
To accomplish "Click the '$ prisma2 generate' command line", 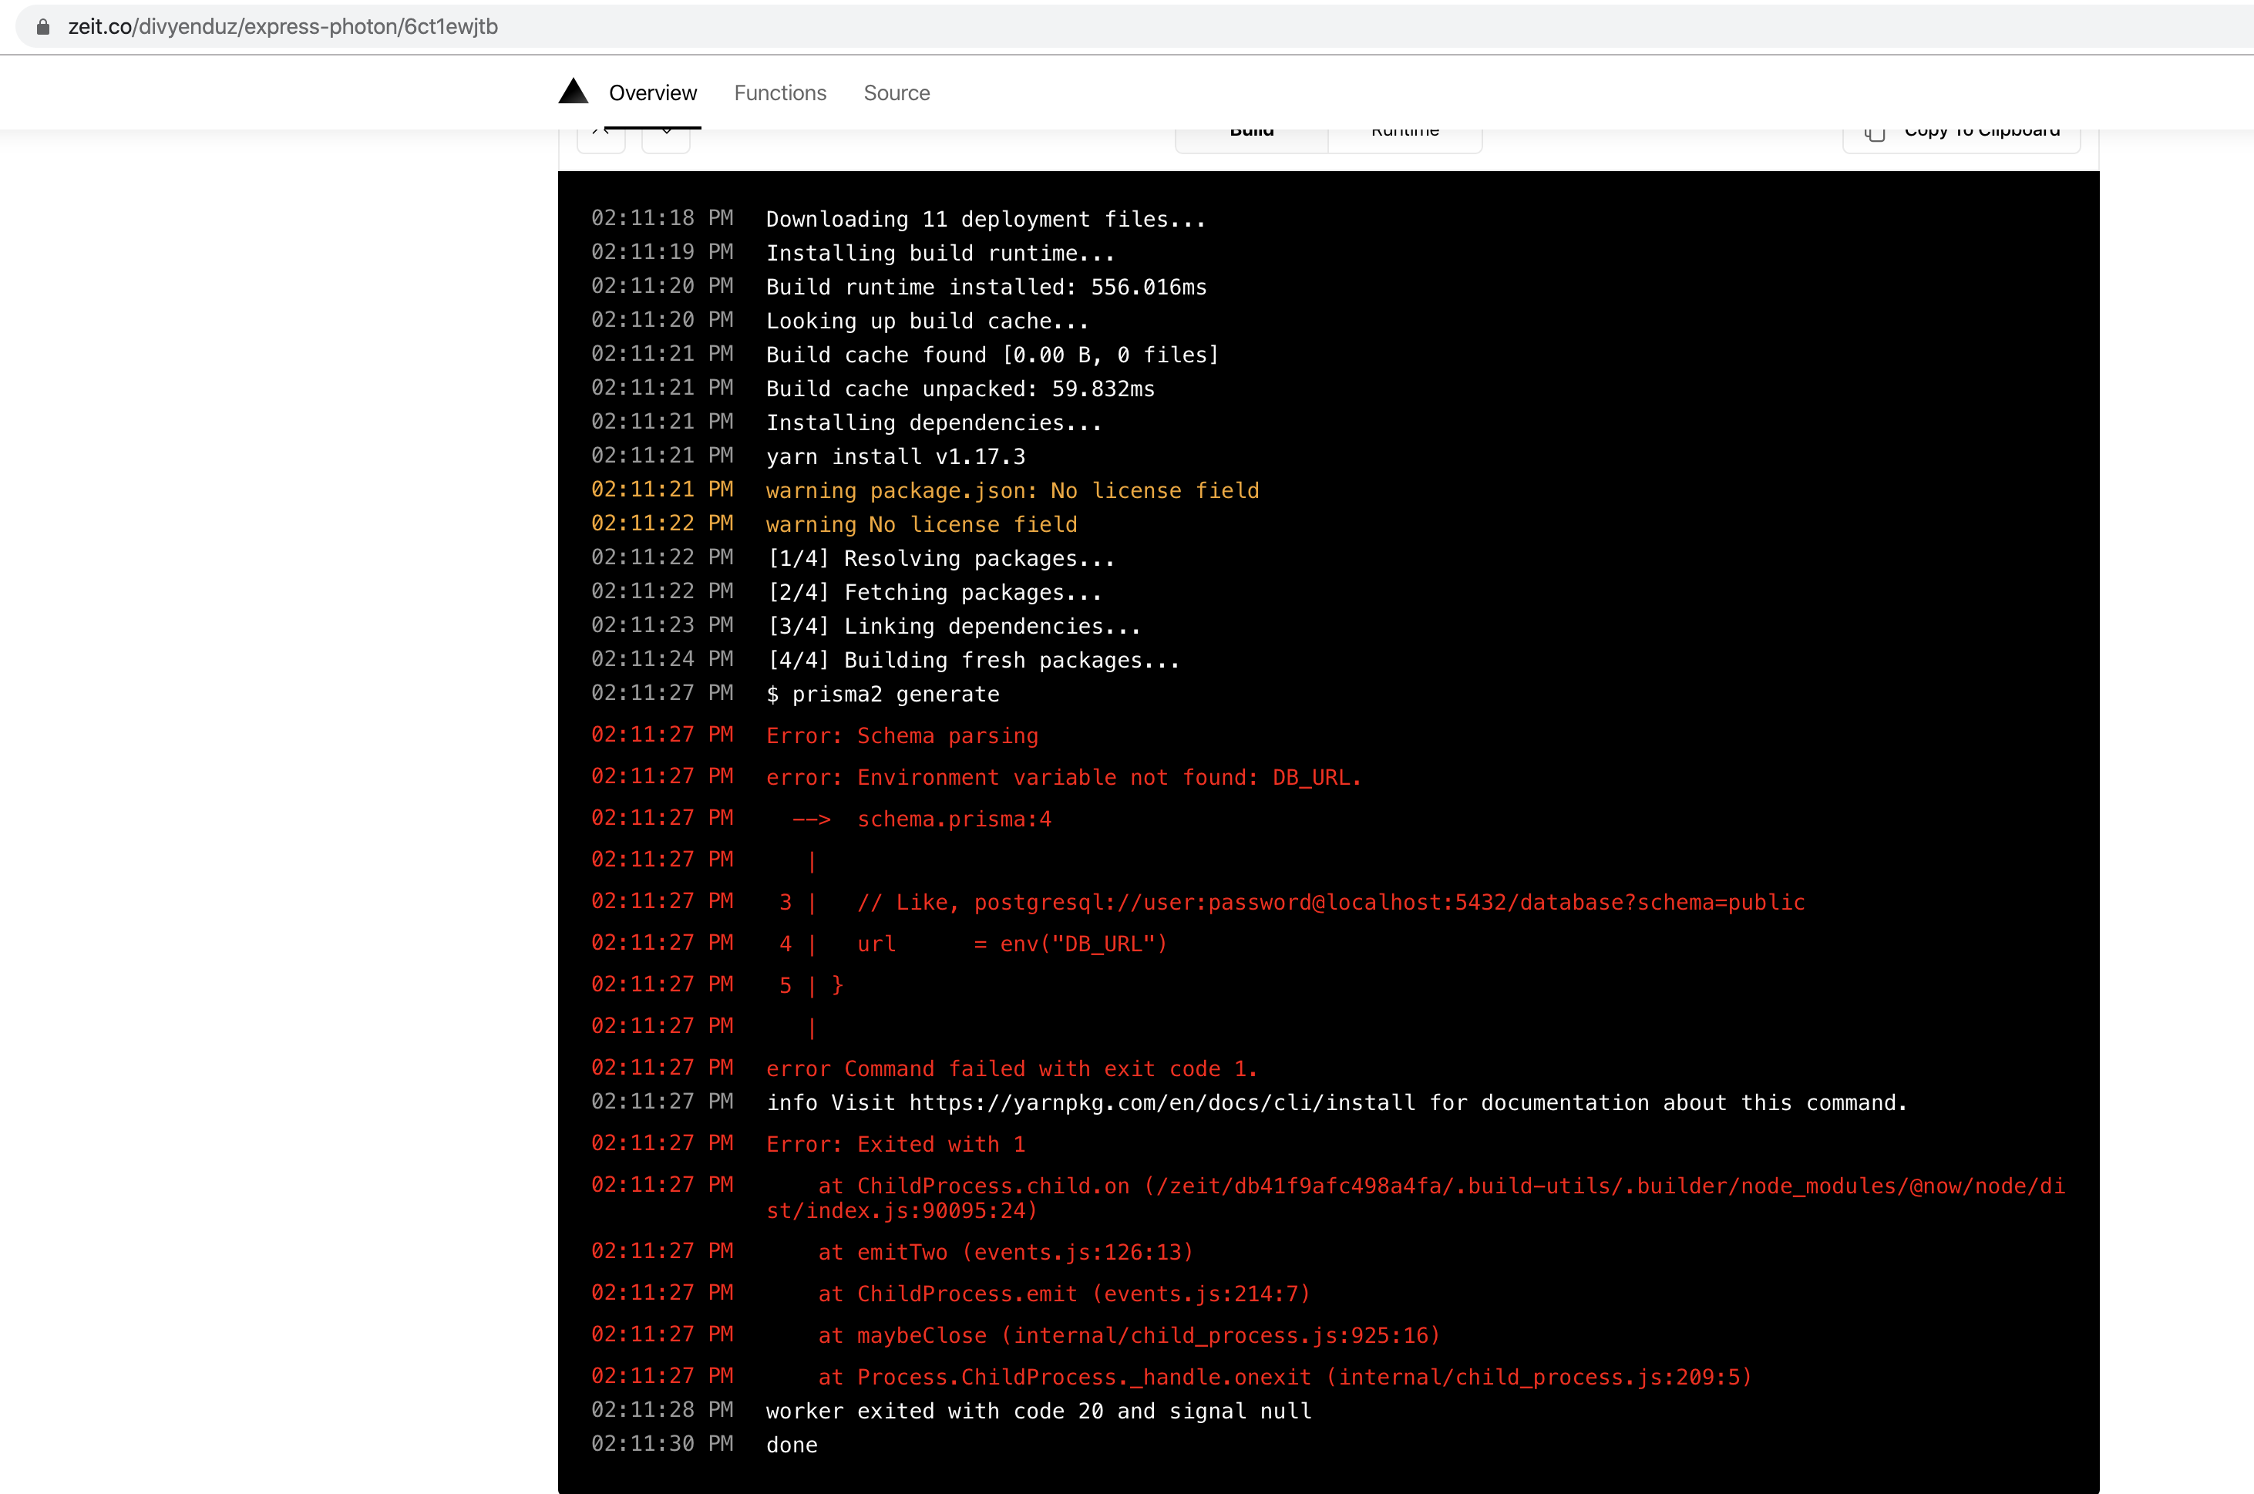I will tap(882, 694).
